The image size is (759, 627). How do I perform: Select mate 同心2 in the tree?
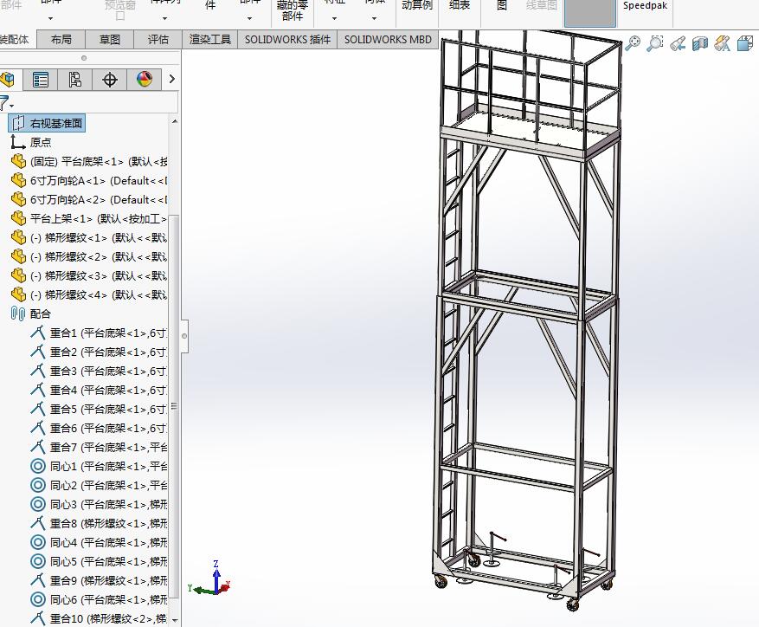(x=99, y=485)
